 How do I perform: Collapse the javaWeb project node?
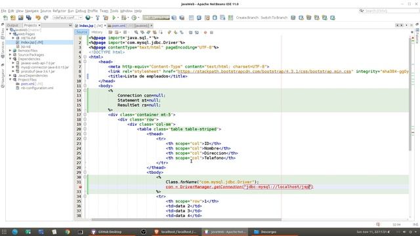coord(7,29)
